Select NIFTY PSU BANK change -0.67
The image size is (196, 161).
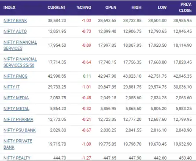coord(86,130)
